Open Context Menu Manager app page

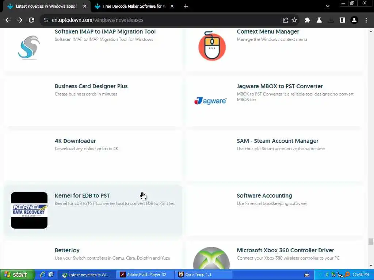(x=268, y=32)
